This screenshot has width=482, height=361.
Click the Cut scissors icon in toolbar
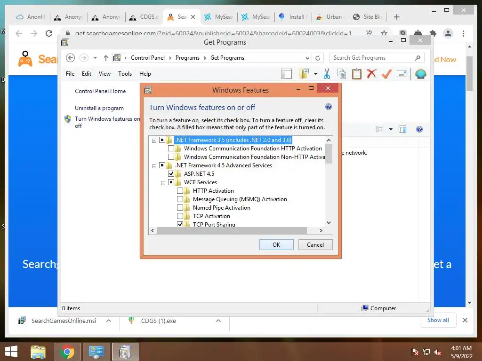tap(327, 74)
